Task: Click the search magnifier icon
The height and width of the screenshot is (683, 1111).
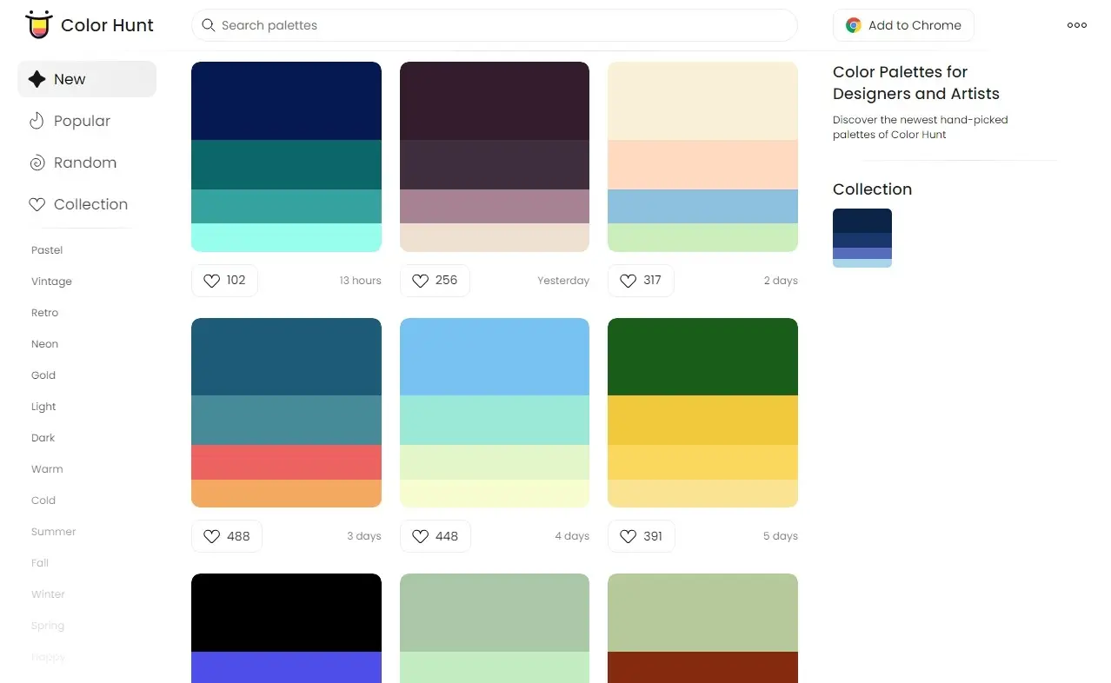Action: coord(209,25)
